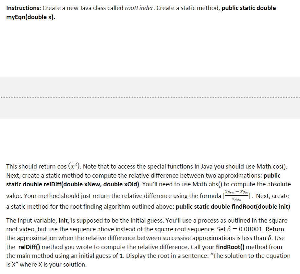The height and width of the screenshot is (274, 300).
Task: Click the δ = 0.00001 expression
Action: 245,229
